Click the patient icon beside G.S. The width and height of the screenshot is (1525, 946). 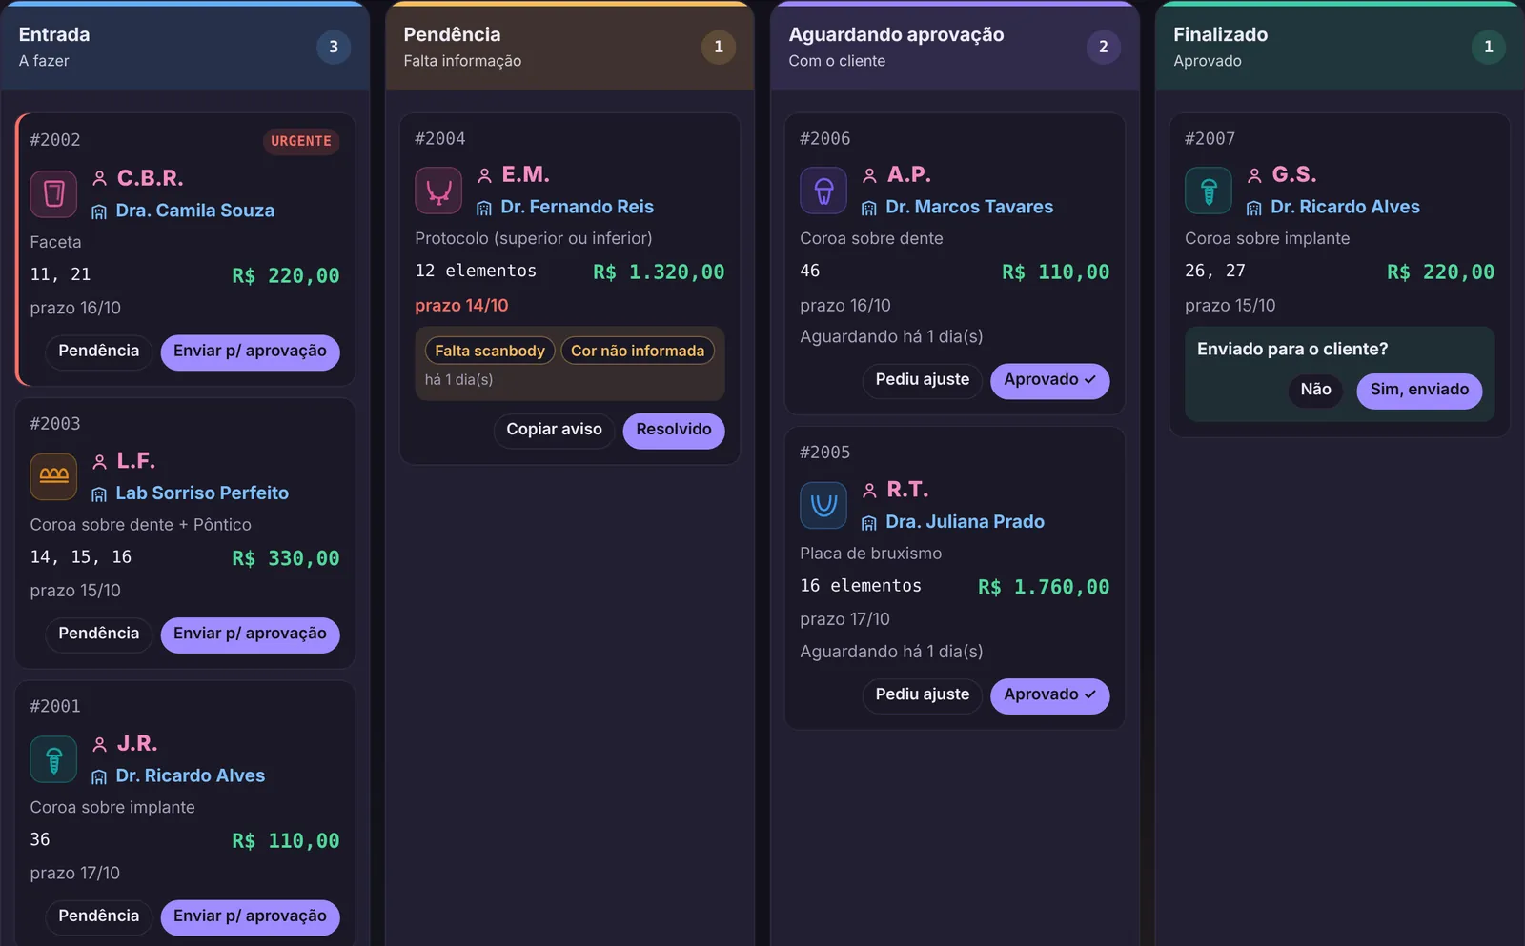tap(1254, 175)
